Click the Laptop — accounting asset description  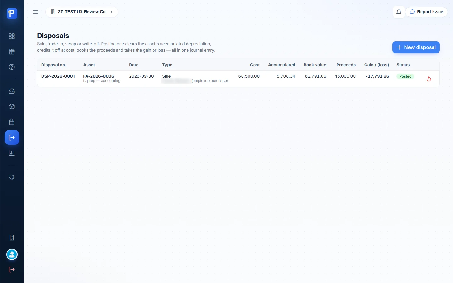pyautogui.click(x=102, y=81)
